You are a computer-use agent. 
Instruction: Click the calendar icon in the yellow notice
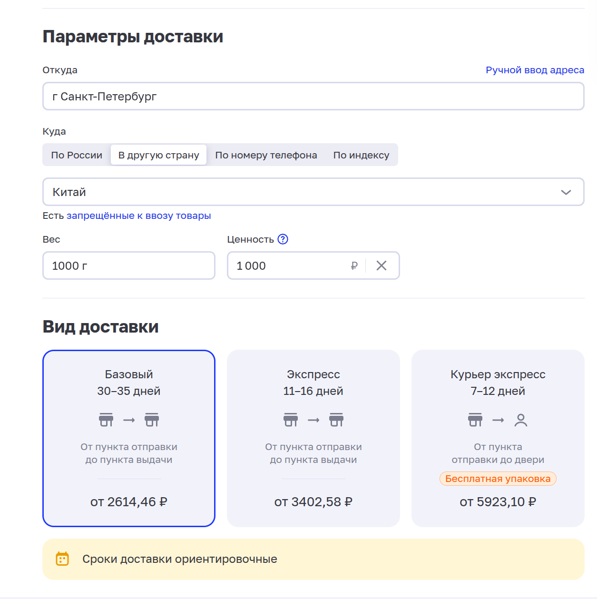point(62,559)
